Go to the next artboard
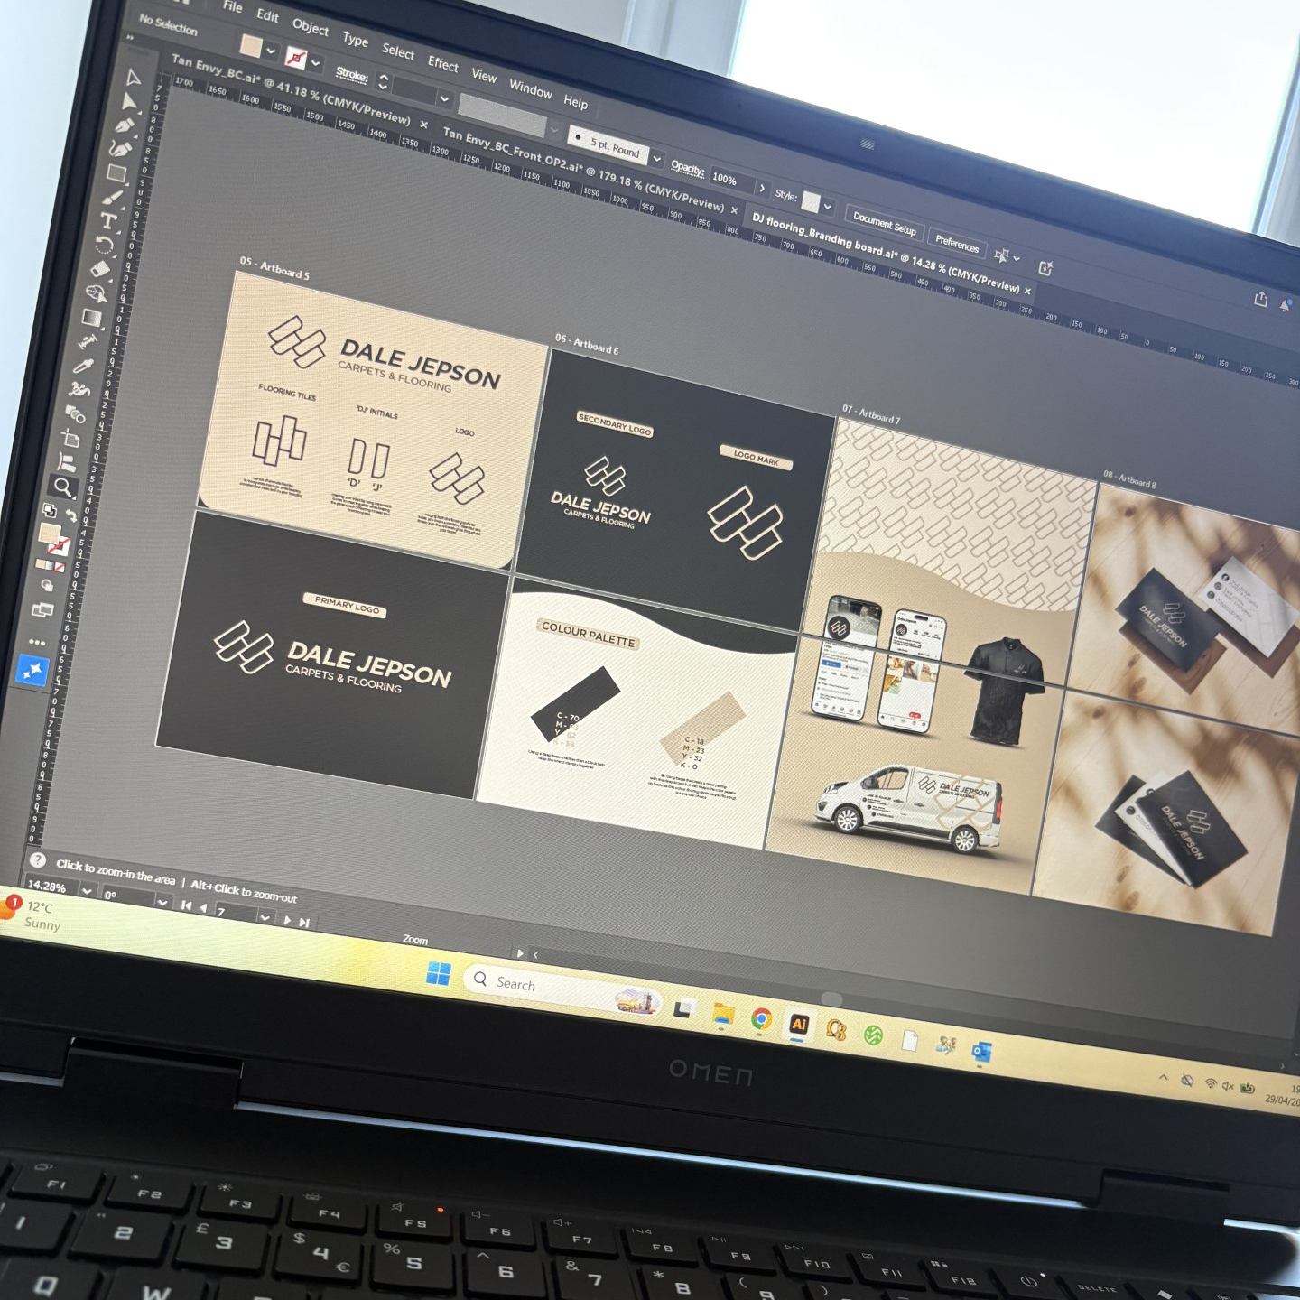The image size is (1300, 1300). tap(287, 920)
